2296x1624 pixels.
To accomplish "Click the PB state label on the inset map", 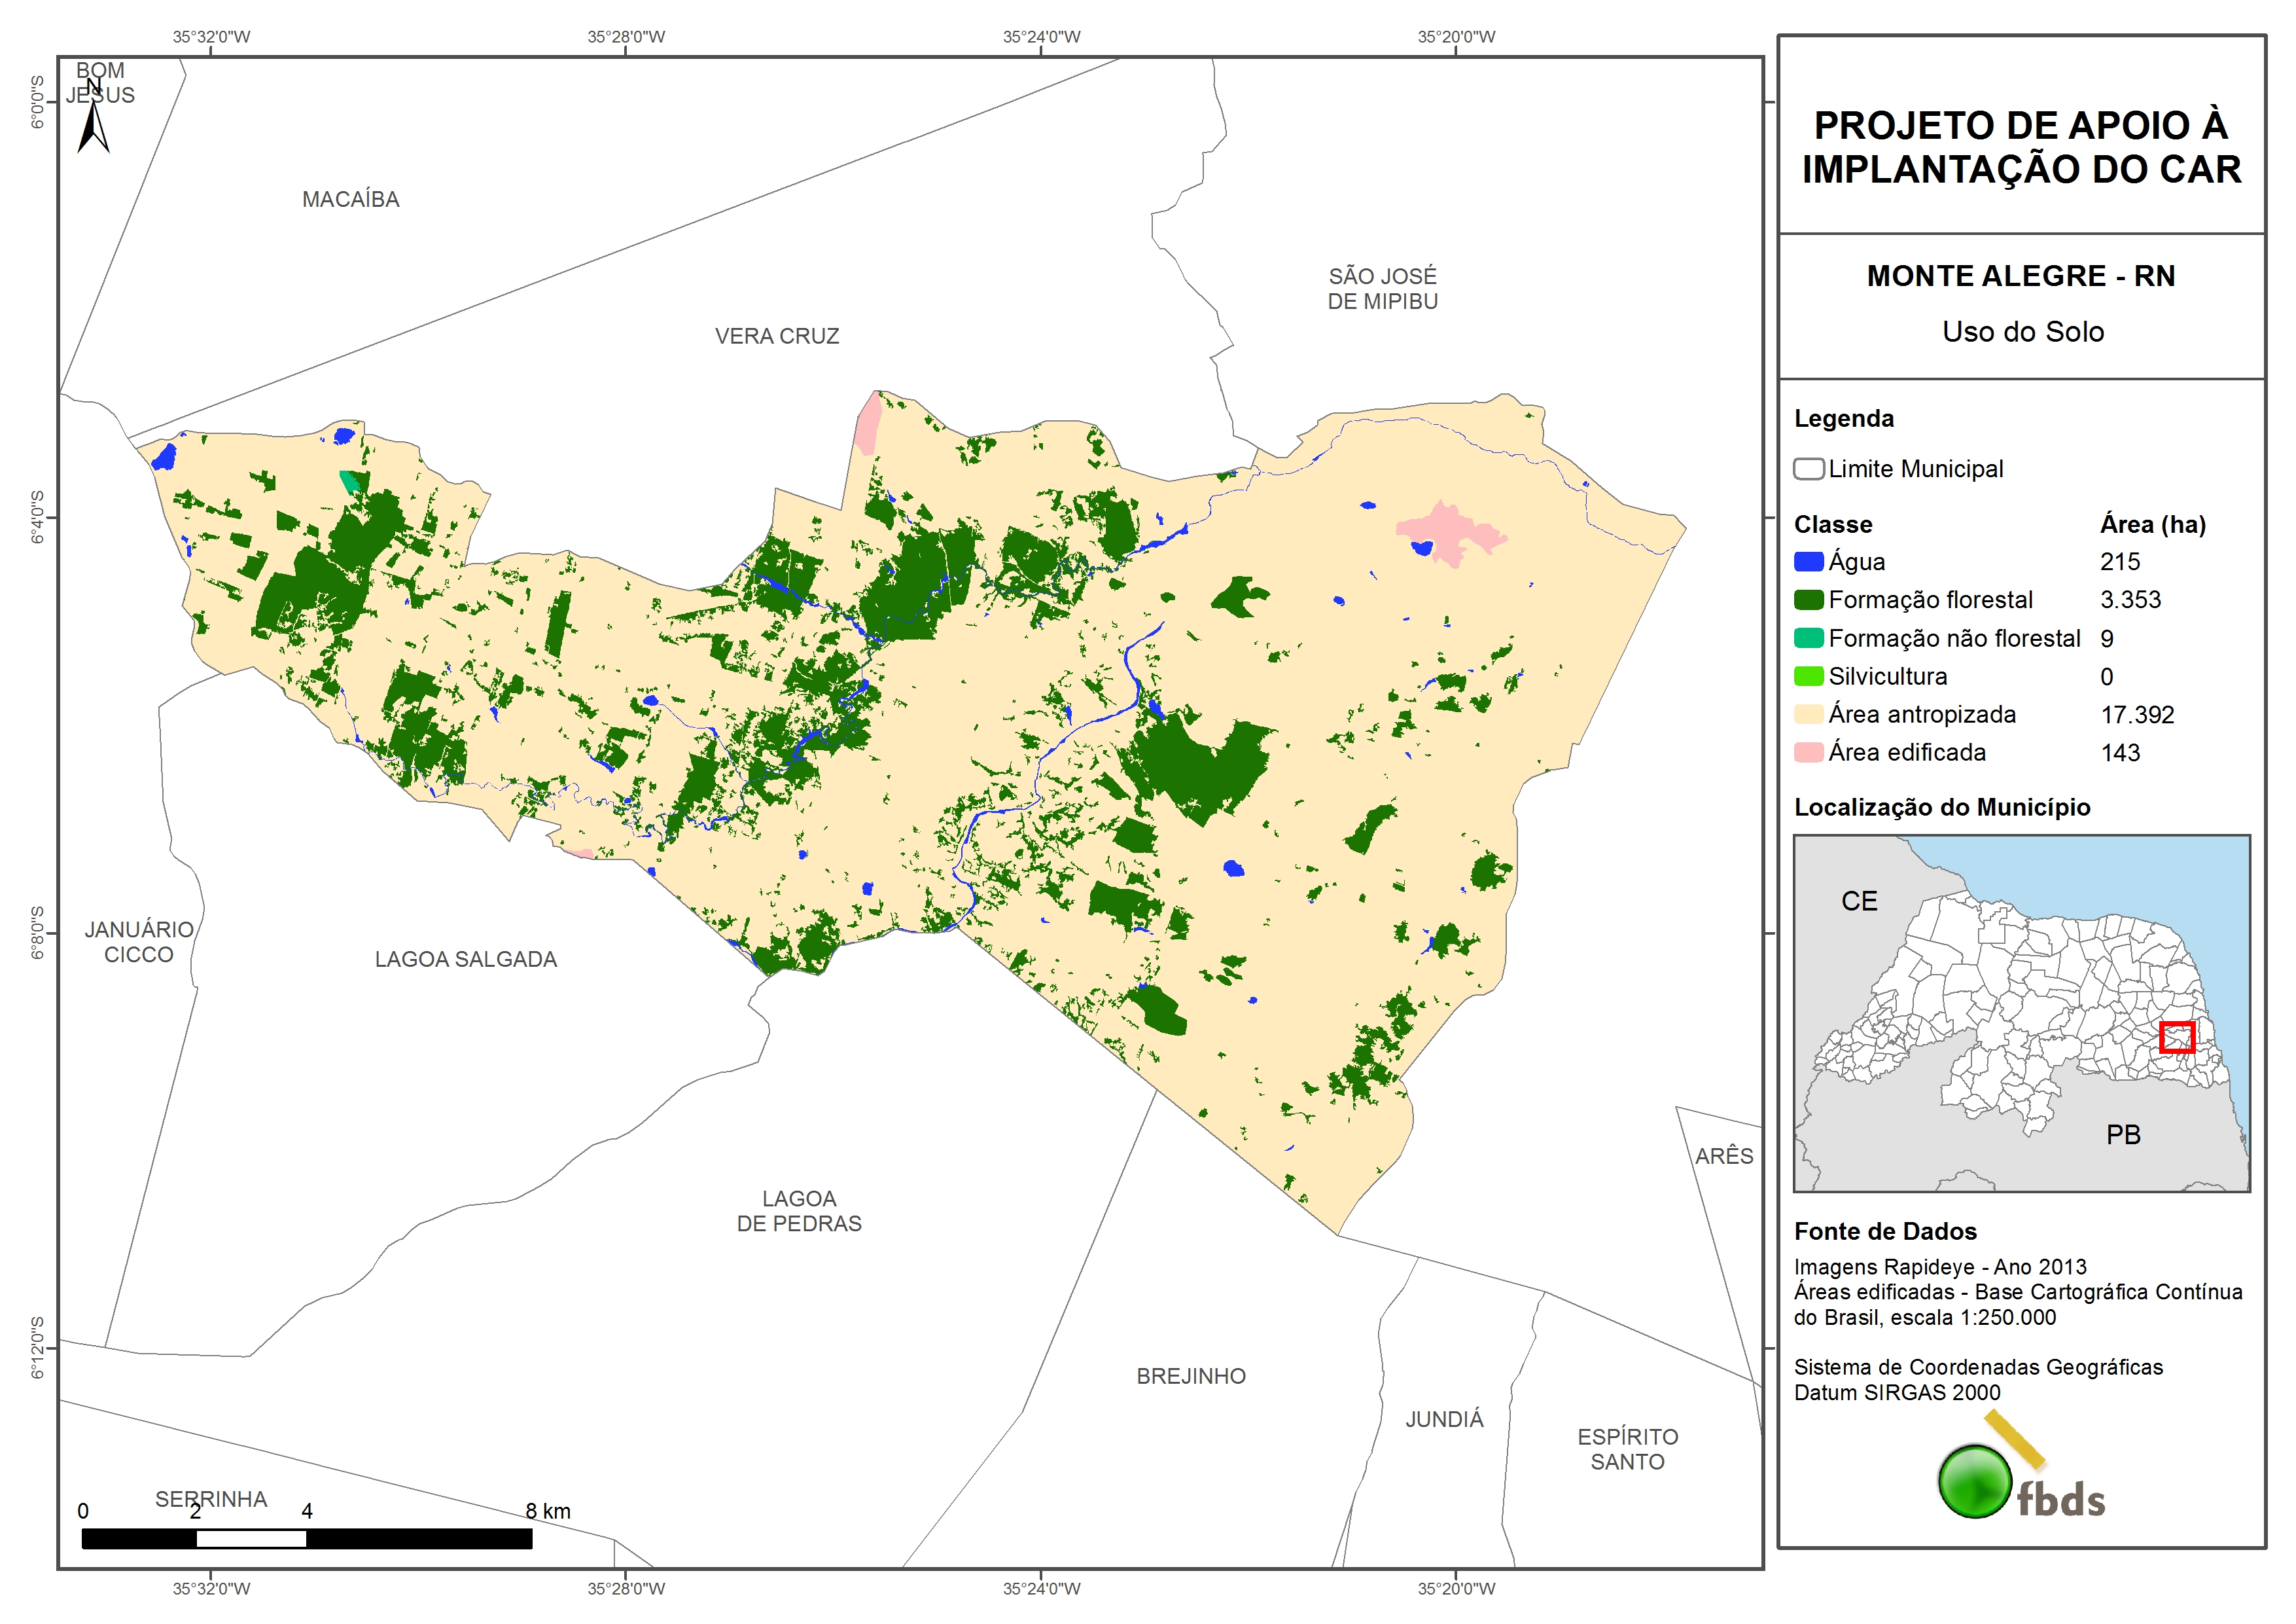I will (2123, 1134).
